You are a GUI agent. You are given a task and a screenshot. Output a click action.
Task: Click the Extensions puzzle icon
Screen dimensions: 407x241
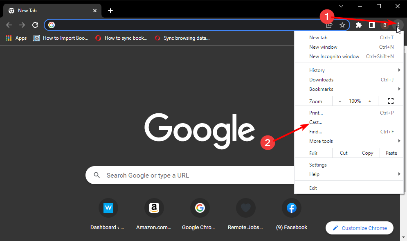359,25
